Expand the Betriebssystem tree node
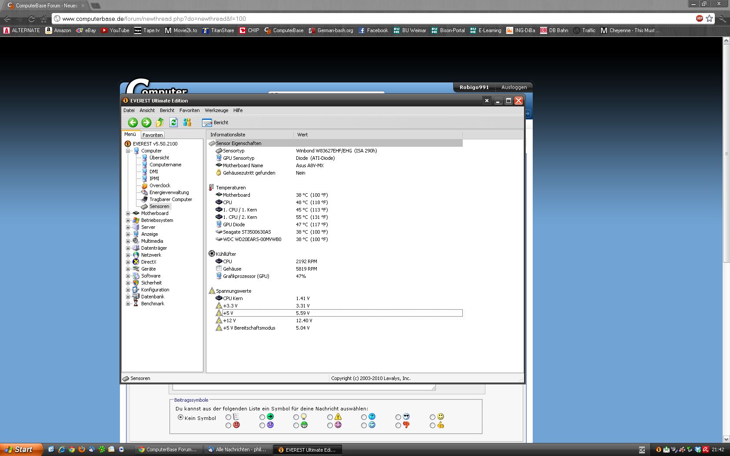The height and width of the screenshot is (456, 730). coord(128,220)
